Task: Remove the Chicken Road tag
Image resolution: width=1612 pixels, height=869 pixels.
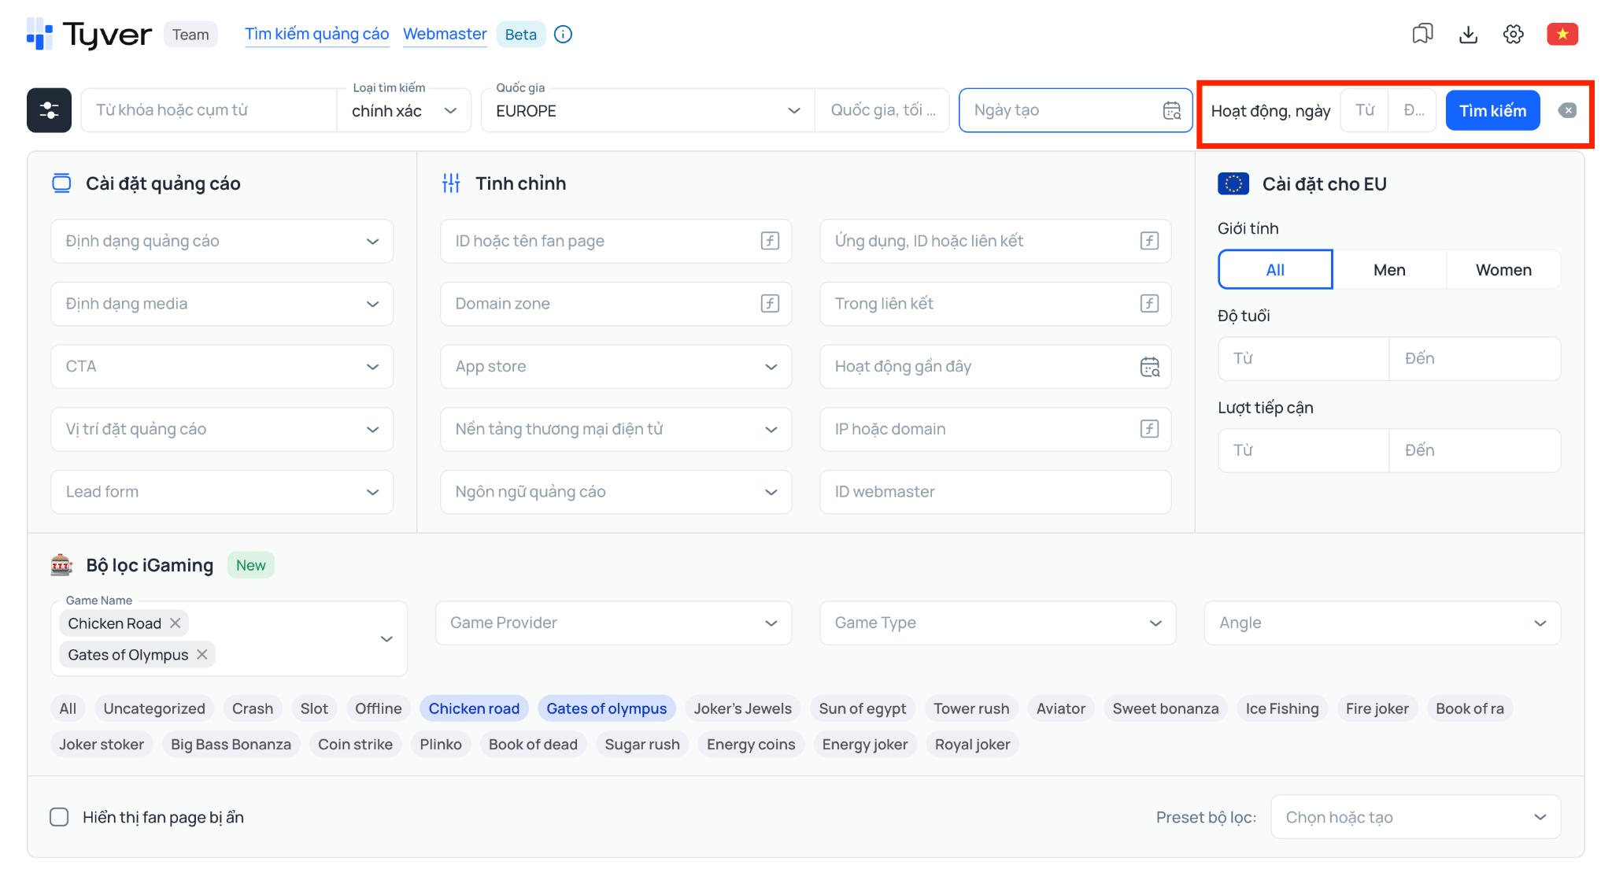Action: [175, 623]
